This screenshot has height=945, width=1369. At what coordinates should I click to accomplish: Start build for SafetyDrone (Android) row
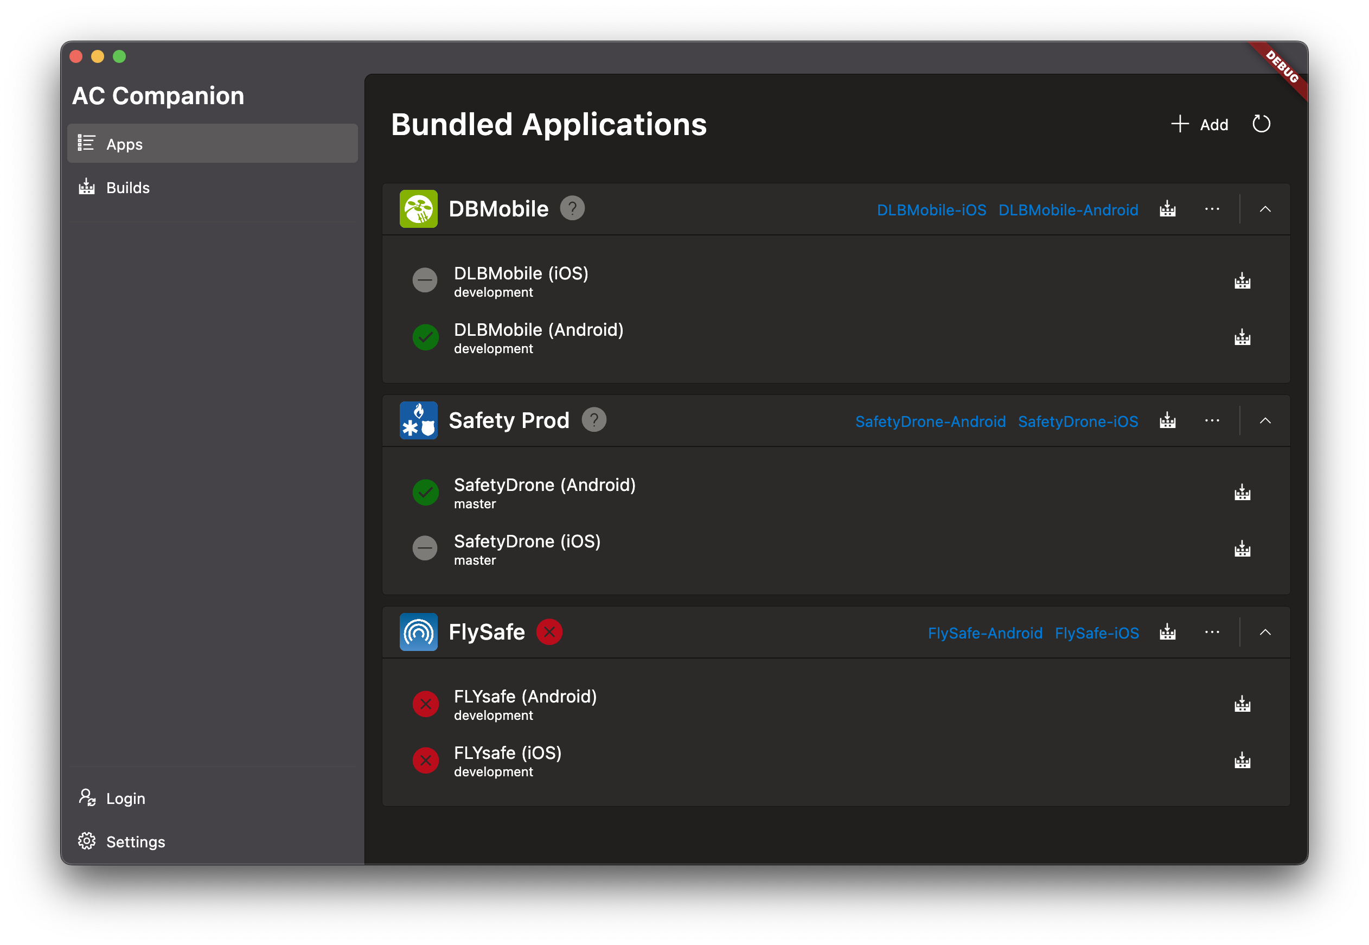(1242, 493)
